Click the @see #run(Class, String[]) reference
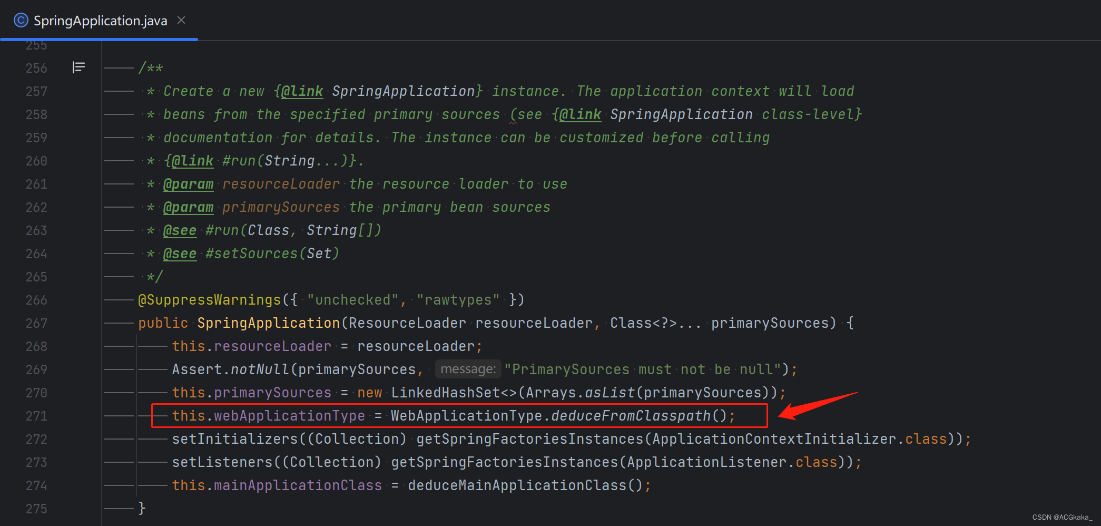 coord(272,230)
